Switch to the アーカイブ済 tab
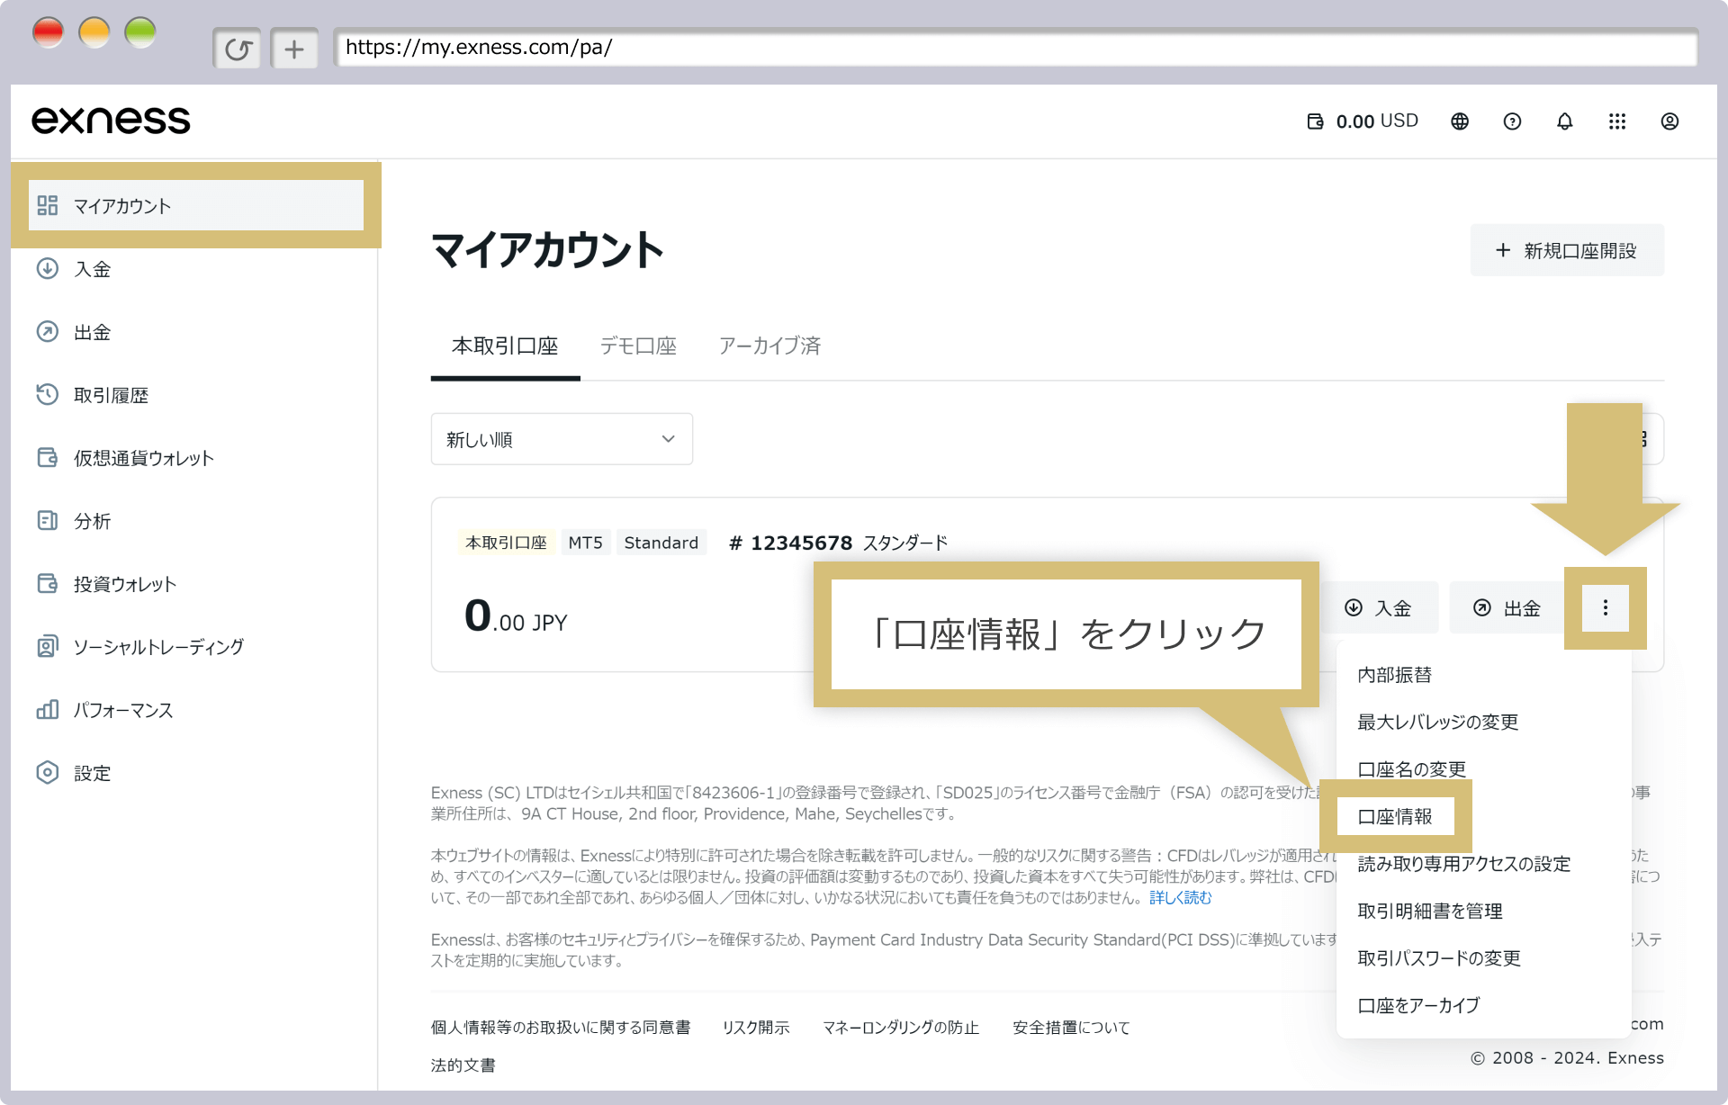Viewport: 1728px width, 1105px height. pyautogui.click(x=769, y=346)
